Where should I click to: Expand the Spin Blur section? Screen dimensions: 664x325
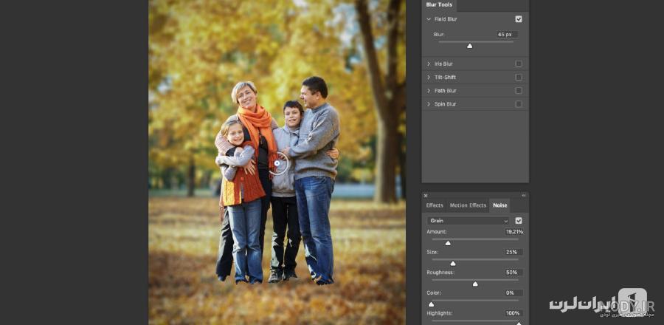click(x=429, y=104)
